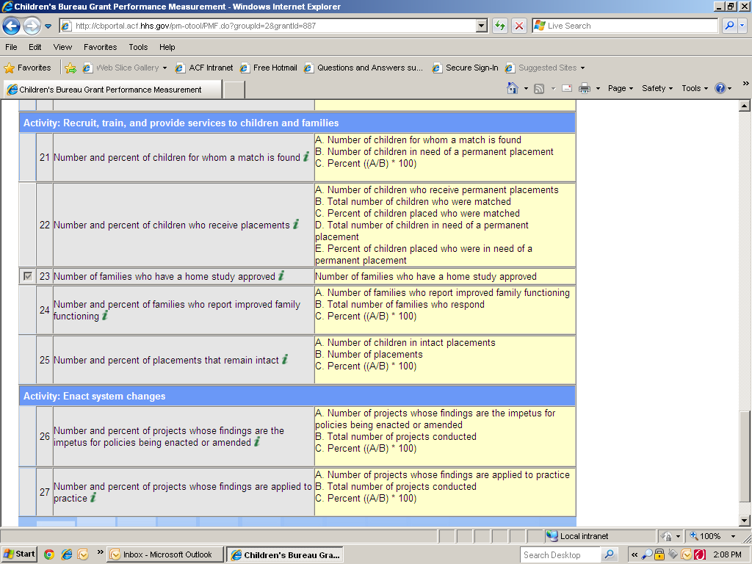Open info icon for home study approved measure
Screen dimensions: 752x564
click(x=281, y=276)
